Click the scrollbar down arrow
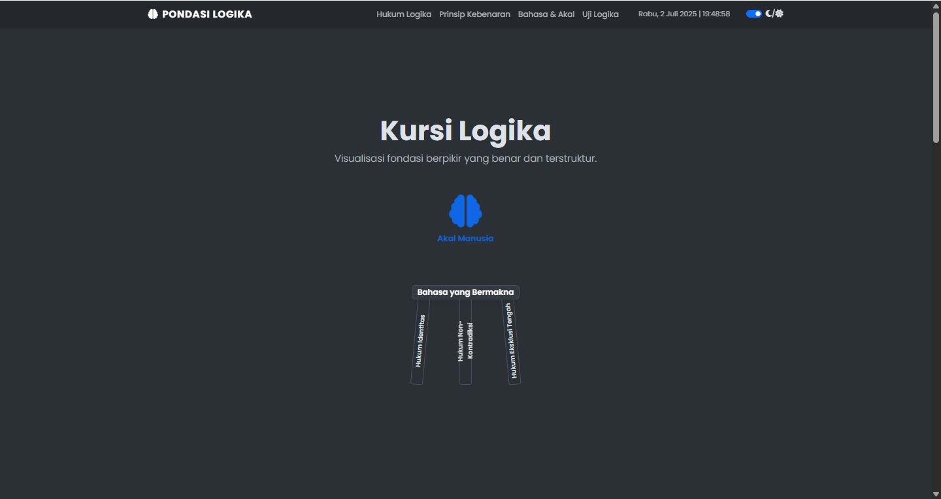Image resolution: width=941 pixels, height=499 pixels. tap(936, 493)
